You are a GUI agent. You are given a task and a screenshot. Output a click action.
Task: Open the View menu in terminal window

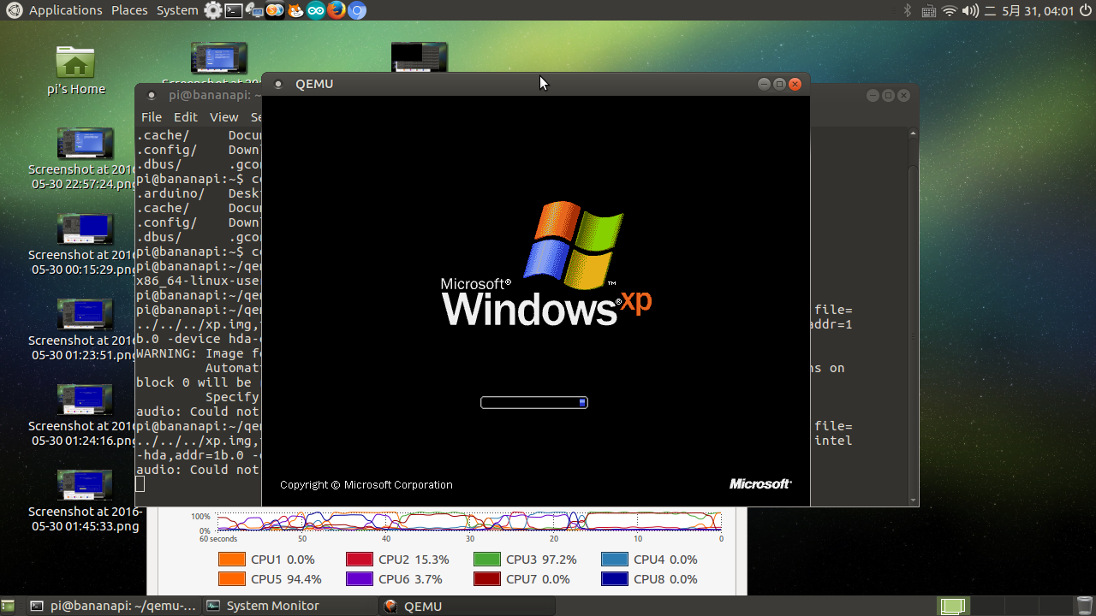(223, 117)
